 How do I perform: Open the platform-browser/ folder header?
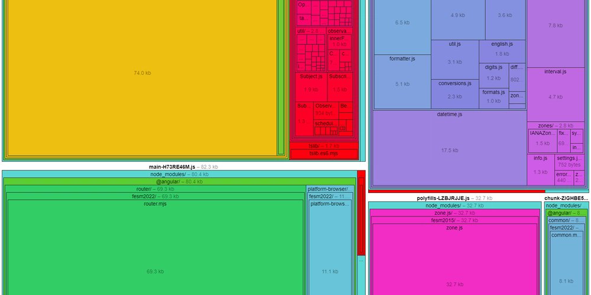330,189
